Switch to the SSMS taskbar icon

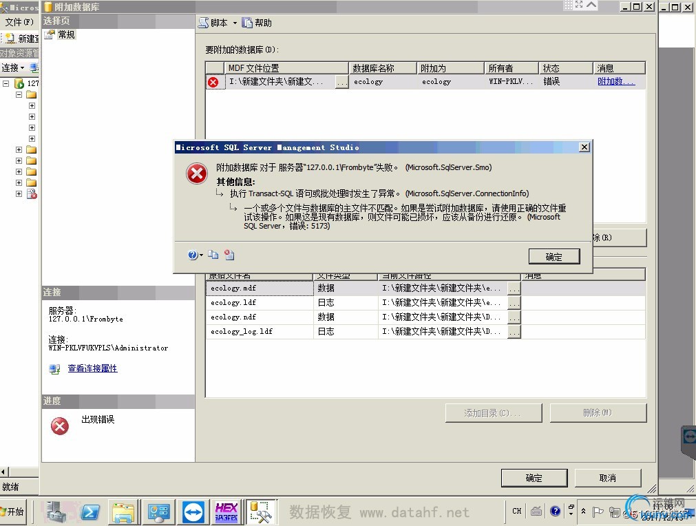tap(260, 512)
